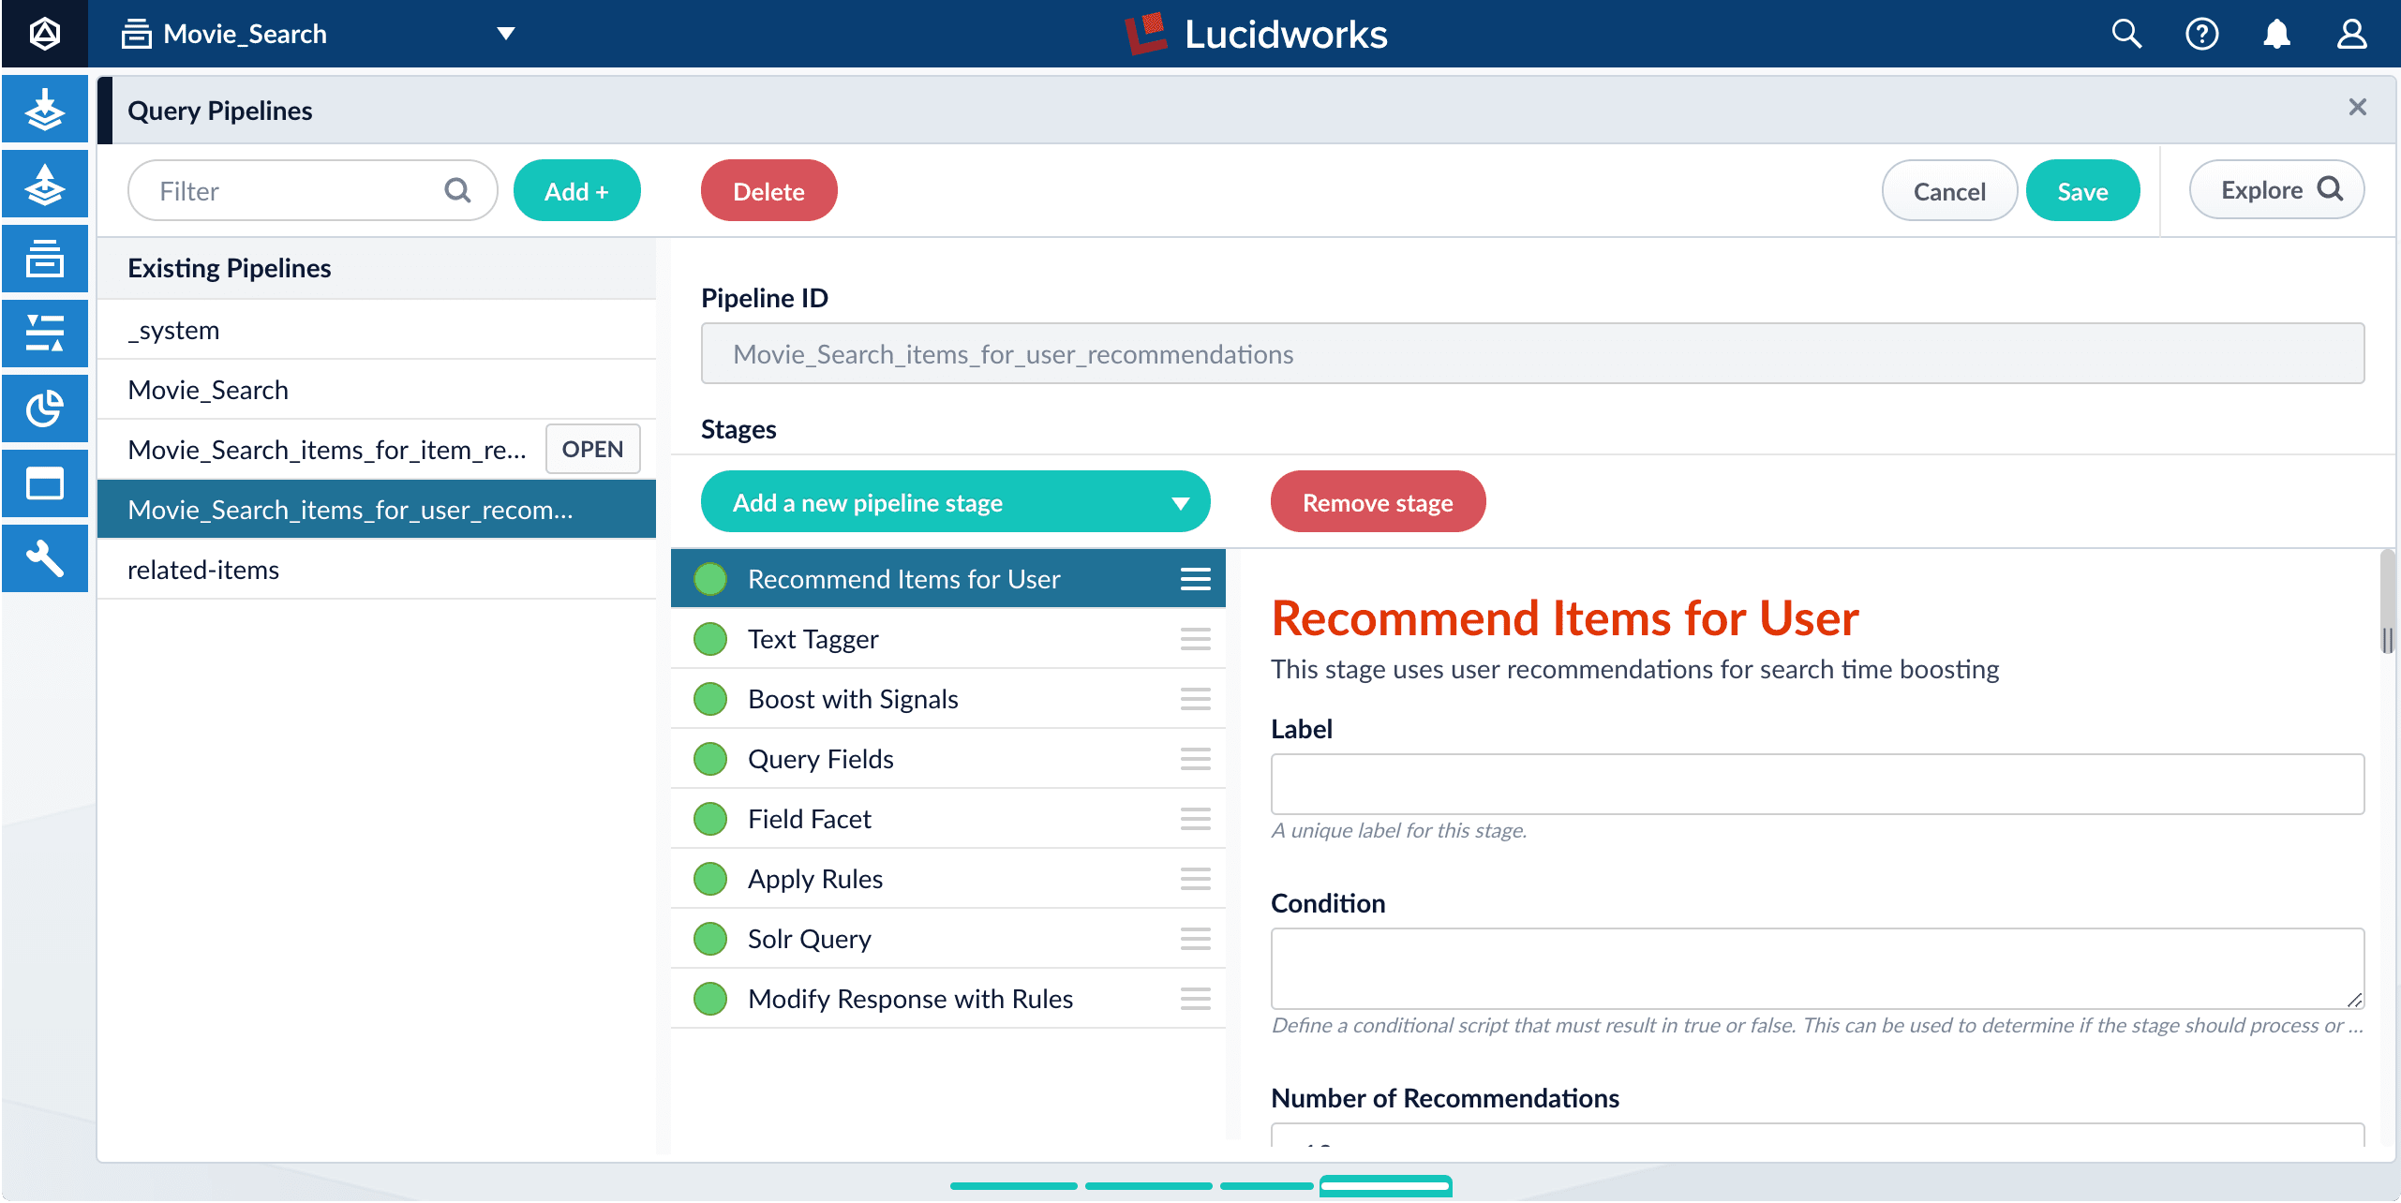Click drag handle for Solr Query stage
This screenshot has height=1203, width=2401.
click(1195, 939)
